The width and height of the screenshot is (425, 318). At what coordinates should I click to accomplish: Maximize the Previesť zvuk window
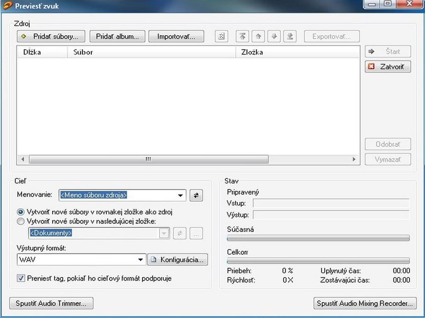[388, 4]
